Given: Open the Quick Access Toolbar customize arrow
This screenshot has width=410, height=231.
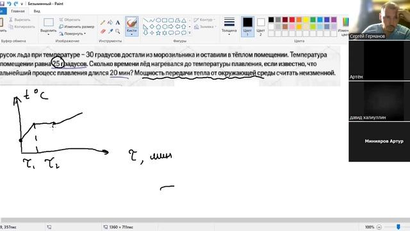Looking at the screenshot, I should click(x=22, y=4).
